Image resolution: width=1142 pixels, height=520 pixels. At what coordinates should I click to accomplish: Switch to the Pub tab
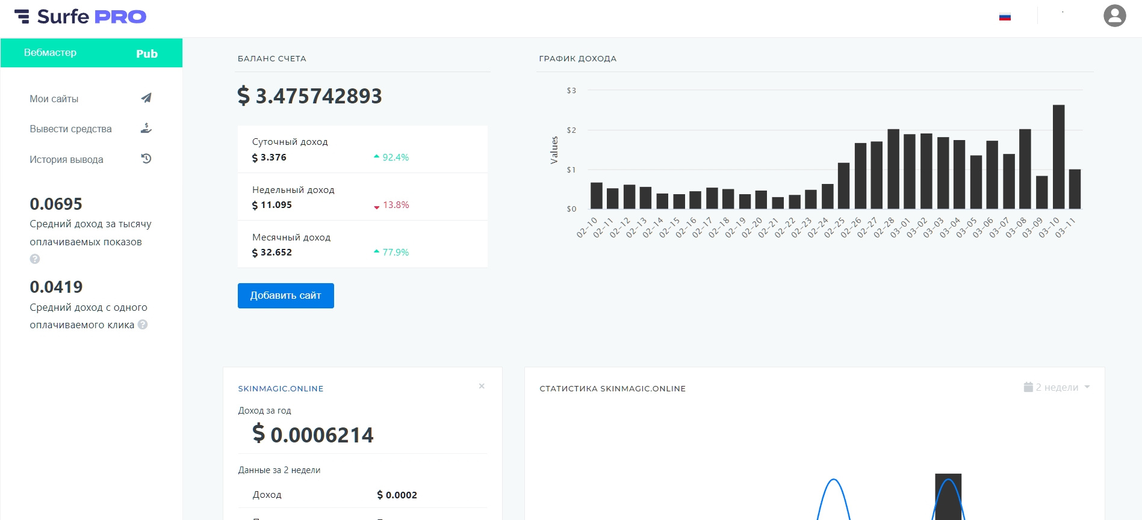[x=147, y=54]
